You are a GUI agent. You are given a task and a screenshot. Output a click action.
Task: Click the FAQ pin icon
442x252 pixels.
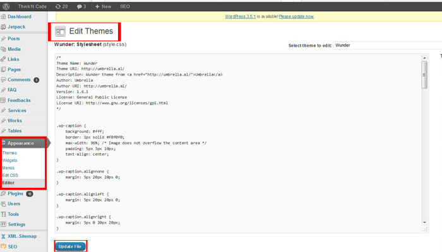tap(3, 90)
